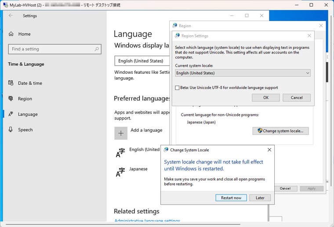334x227 pixels.
Task: Click OK in Region Settings dialog
Action: [266, 97]
